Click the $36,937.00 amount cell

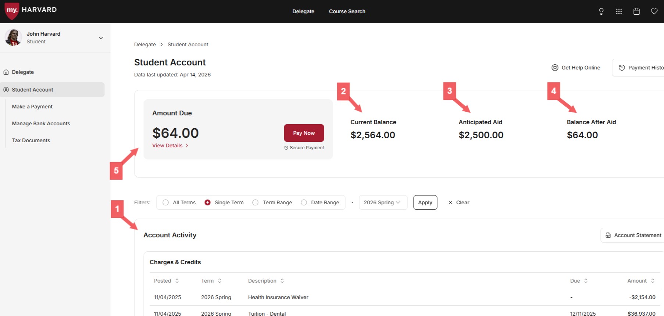tap(641, 313)
